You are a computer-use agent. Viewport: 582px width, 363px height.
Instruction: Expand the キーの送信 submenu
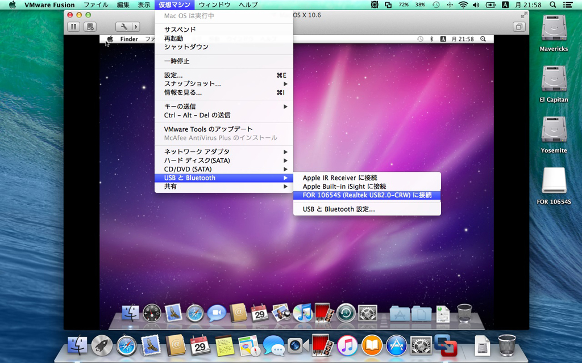click(x=224, y=107)
